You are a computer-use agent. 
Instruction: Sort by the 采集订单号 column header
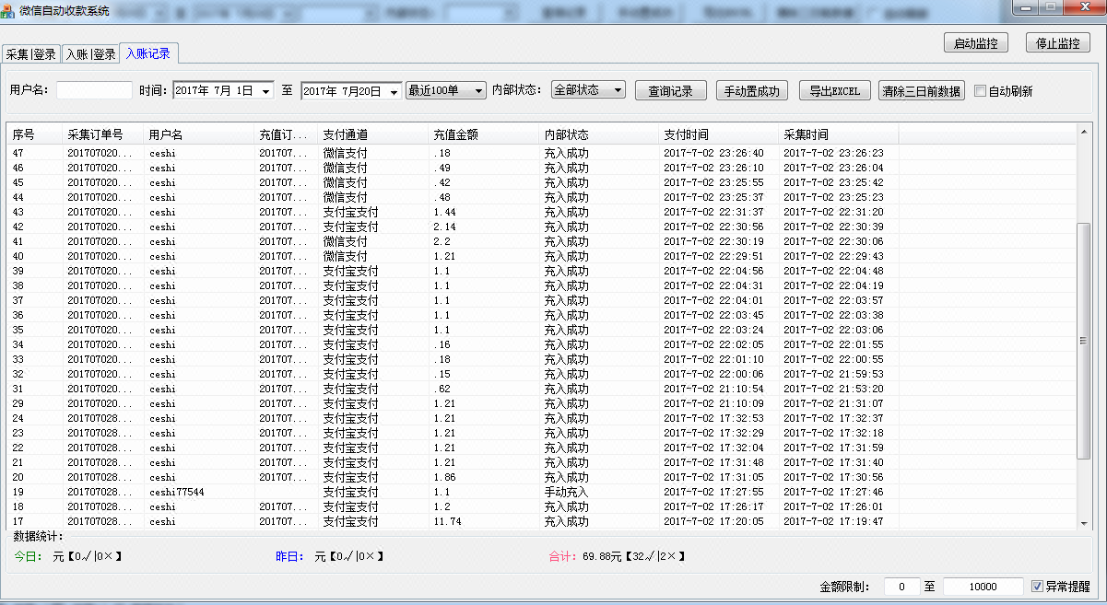(102, 134)
